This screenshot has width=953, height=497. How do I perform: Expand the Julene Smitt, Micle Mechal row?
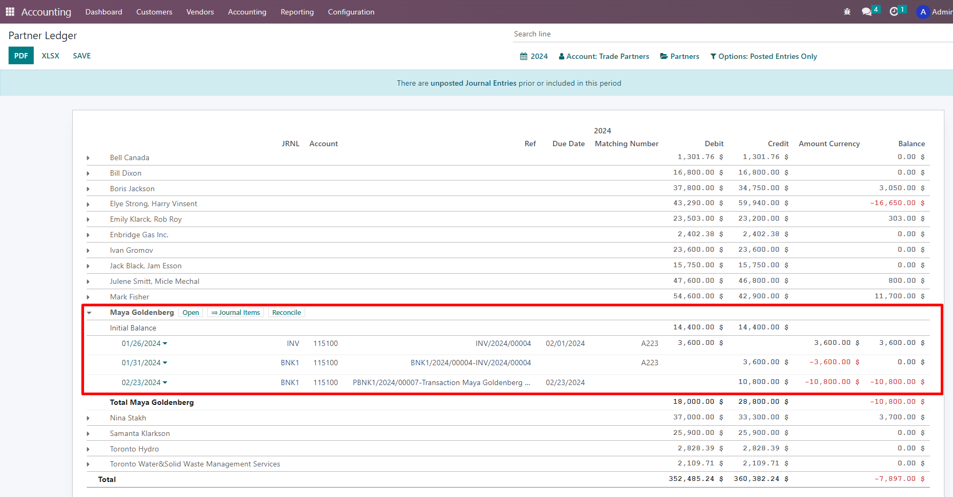[88, 282]
